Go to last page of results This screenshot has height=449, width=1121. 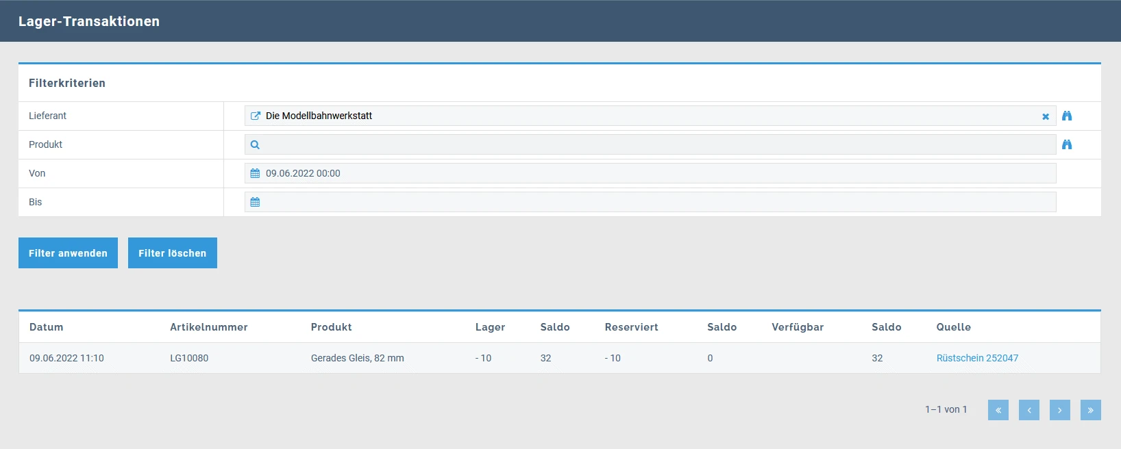pos(1091,410)
